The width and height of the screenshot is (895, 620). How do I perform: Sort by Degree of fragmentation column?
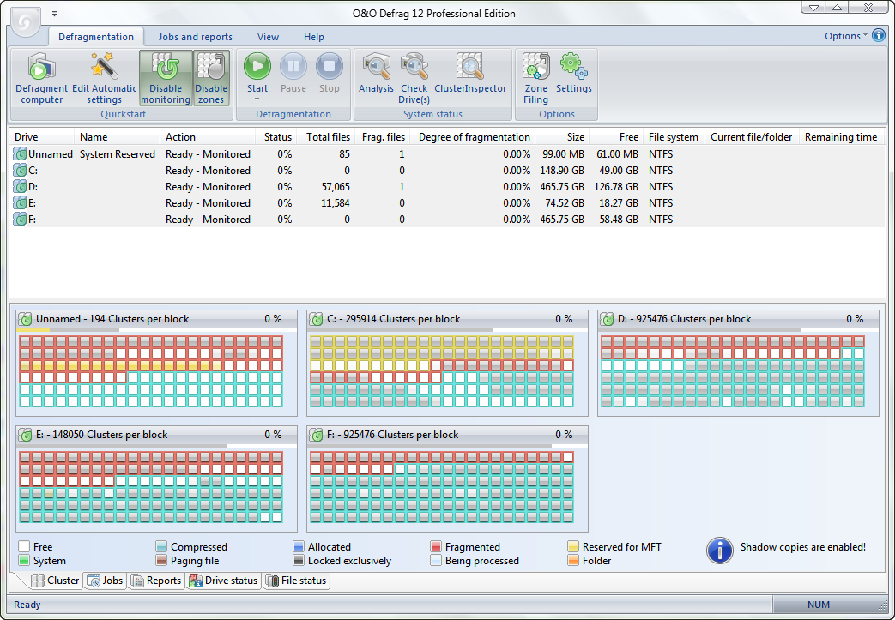(x=471, y=137)
